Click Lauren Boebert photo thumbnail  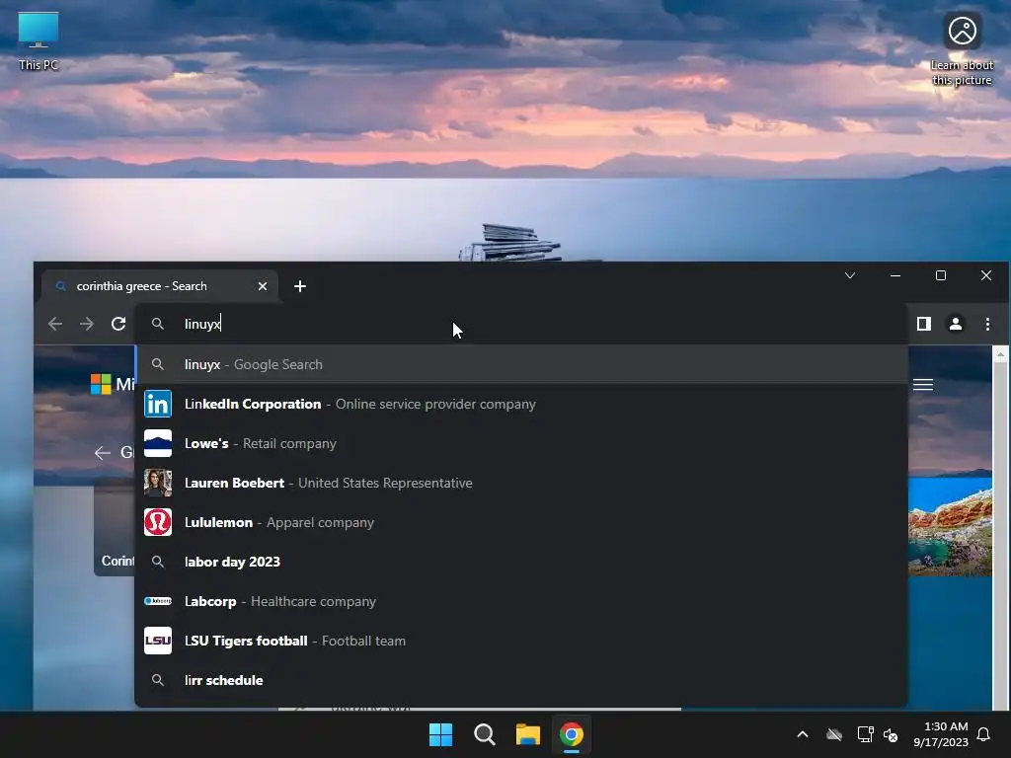157,483
